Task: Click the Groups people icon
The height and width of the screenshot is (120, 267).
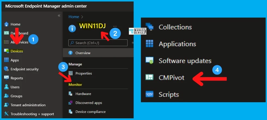Action: point(6,96)
